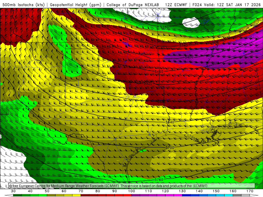Click the 50 knot legend value
Viewport: 263px width, 197px height.
(x=47, y=191)
